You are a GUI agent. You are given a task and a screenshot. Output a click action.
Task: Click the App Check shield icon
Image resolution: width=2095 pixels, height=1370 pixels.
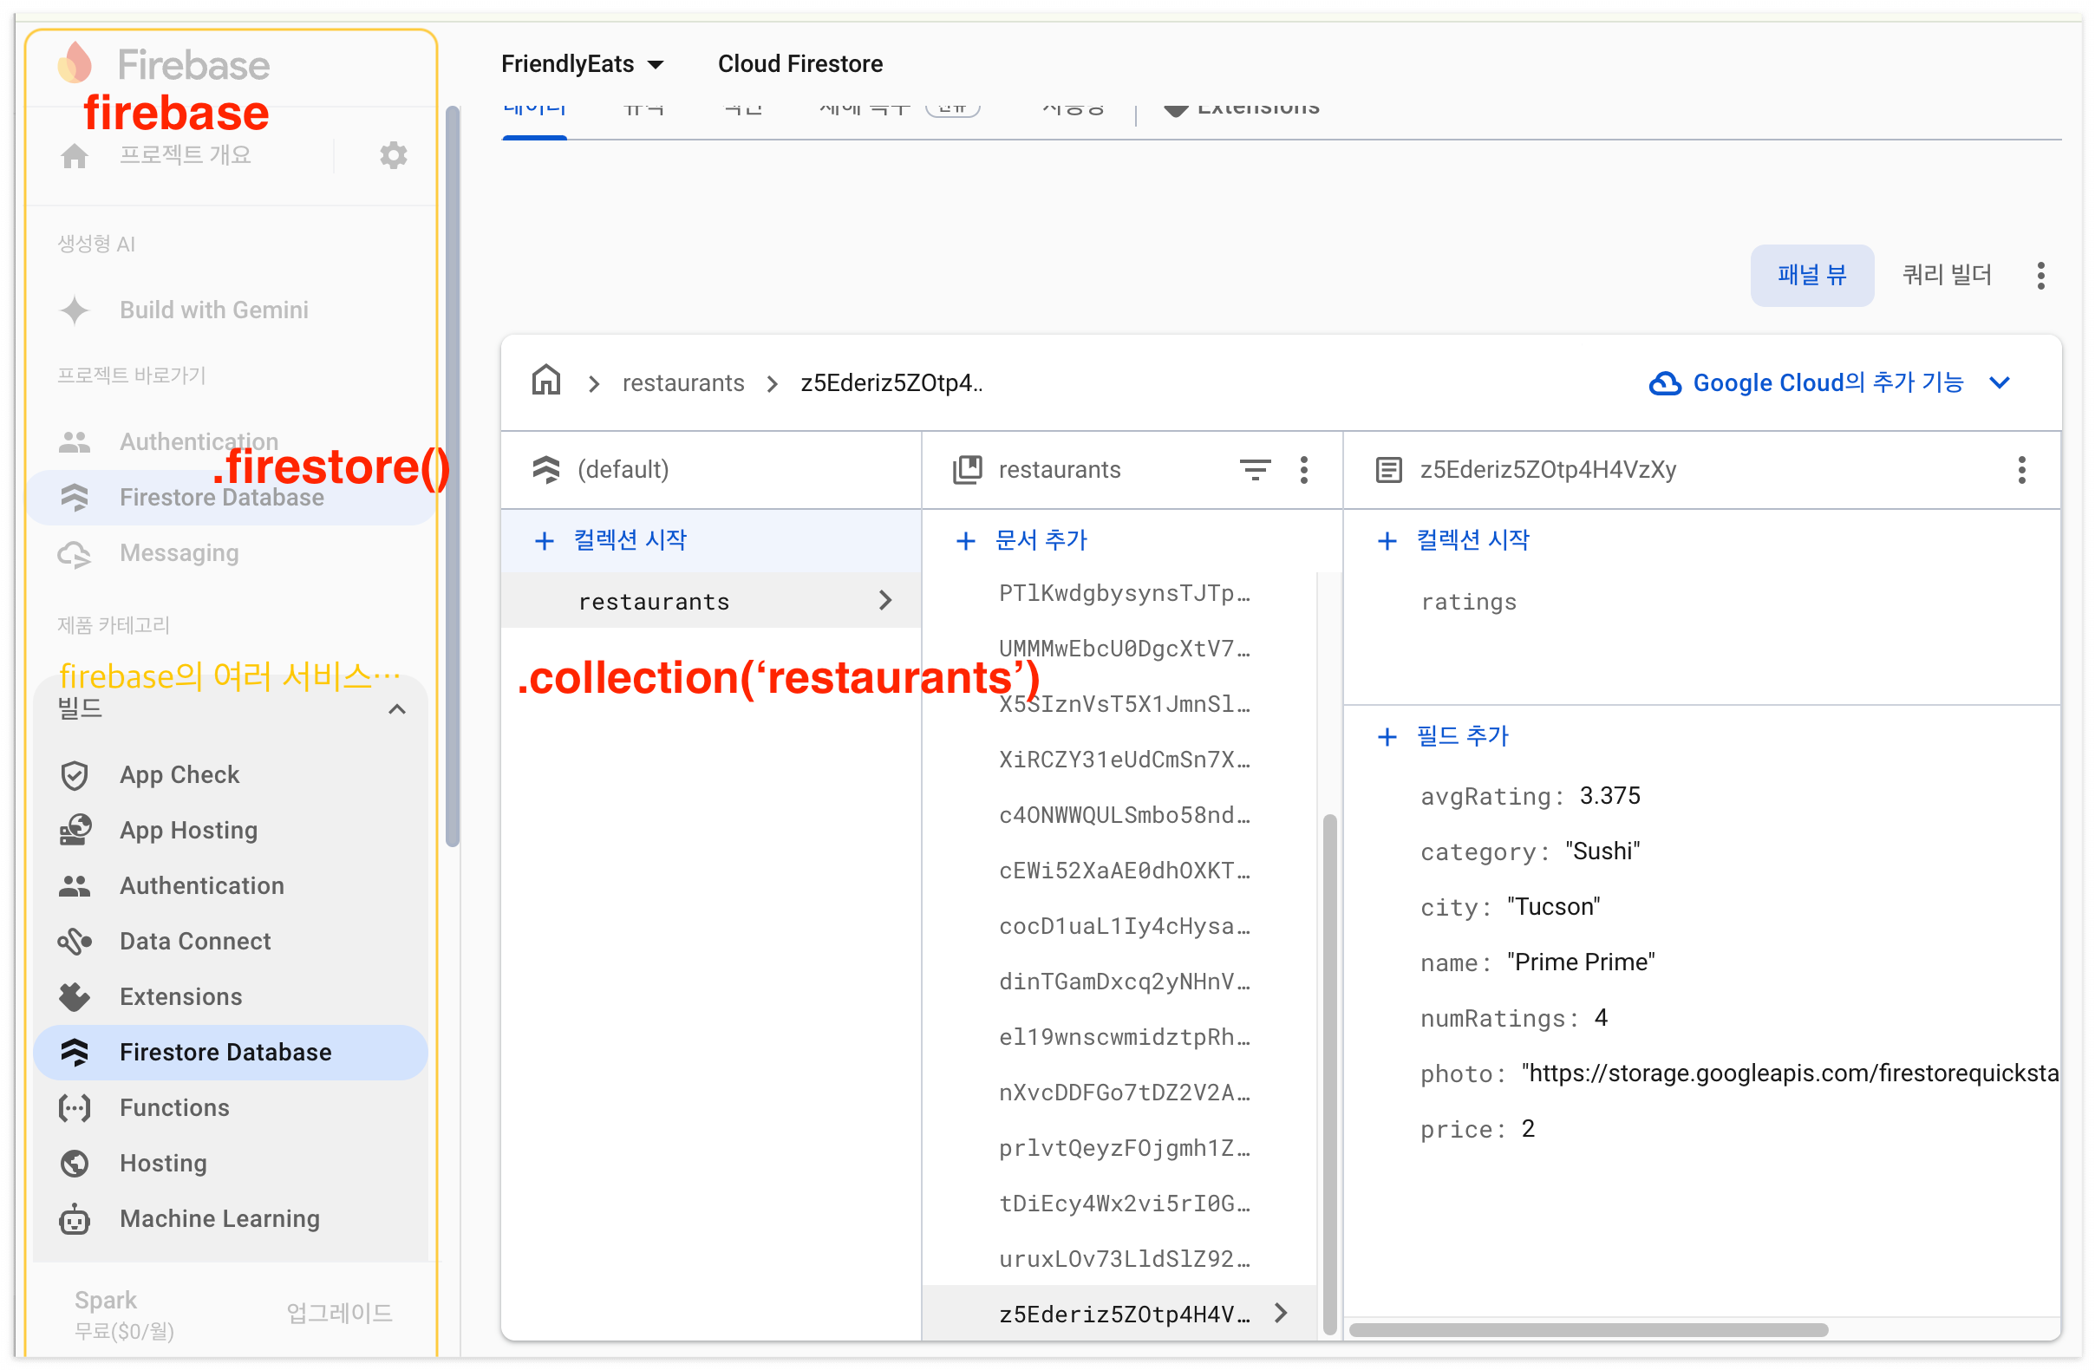coord(75,775)
